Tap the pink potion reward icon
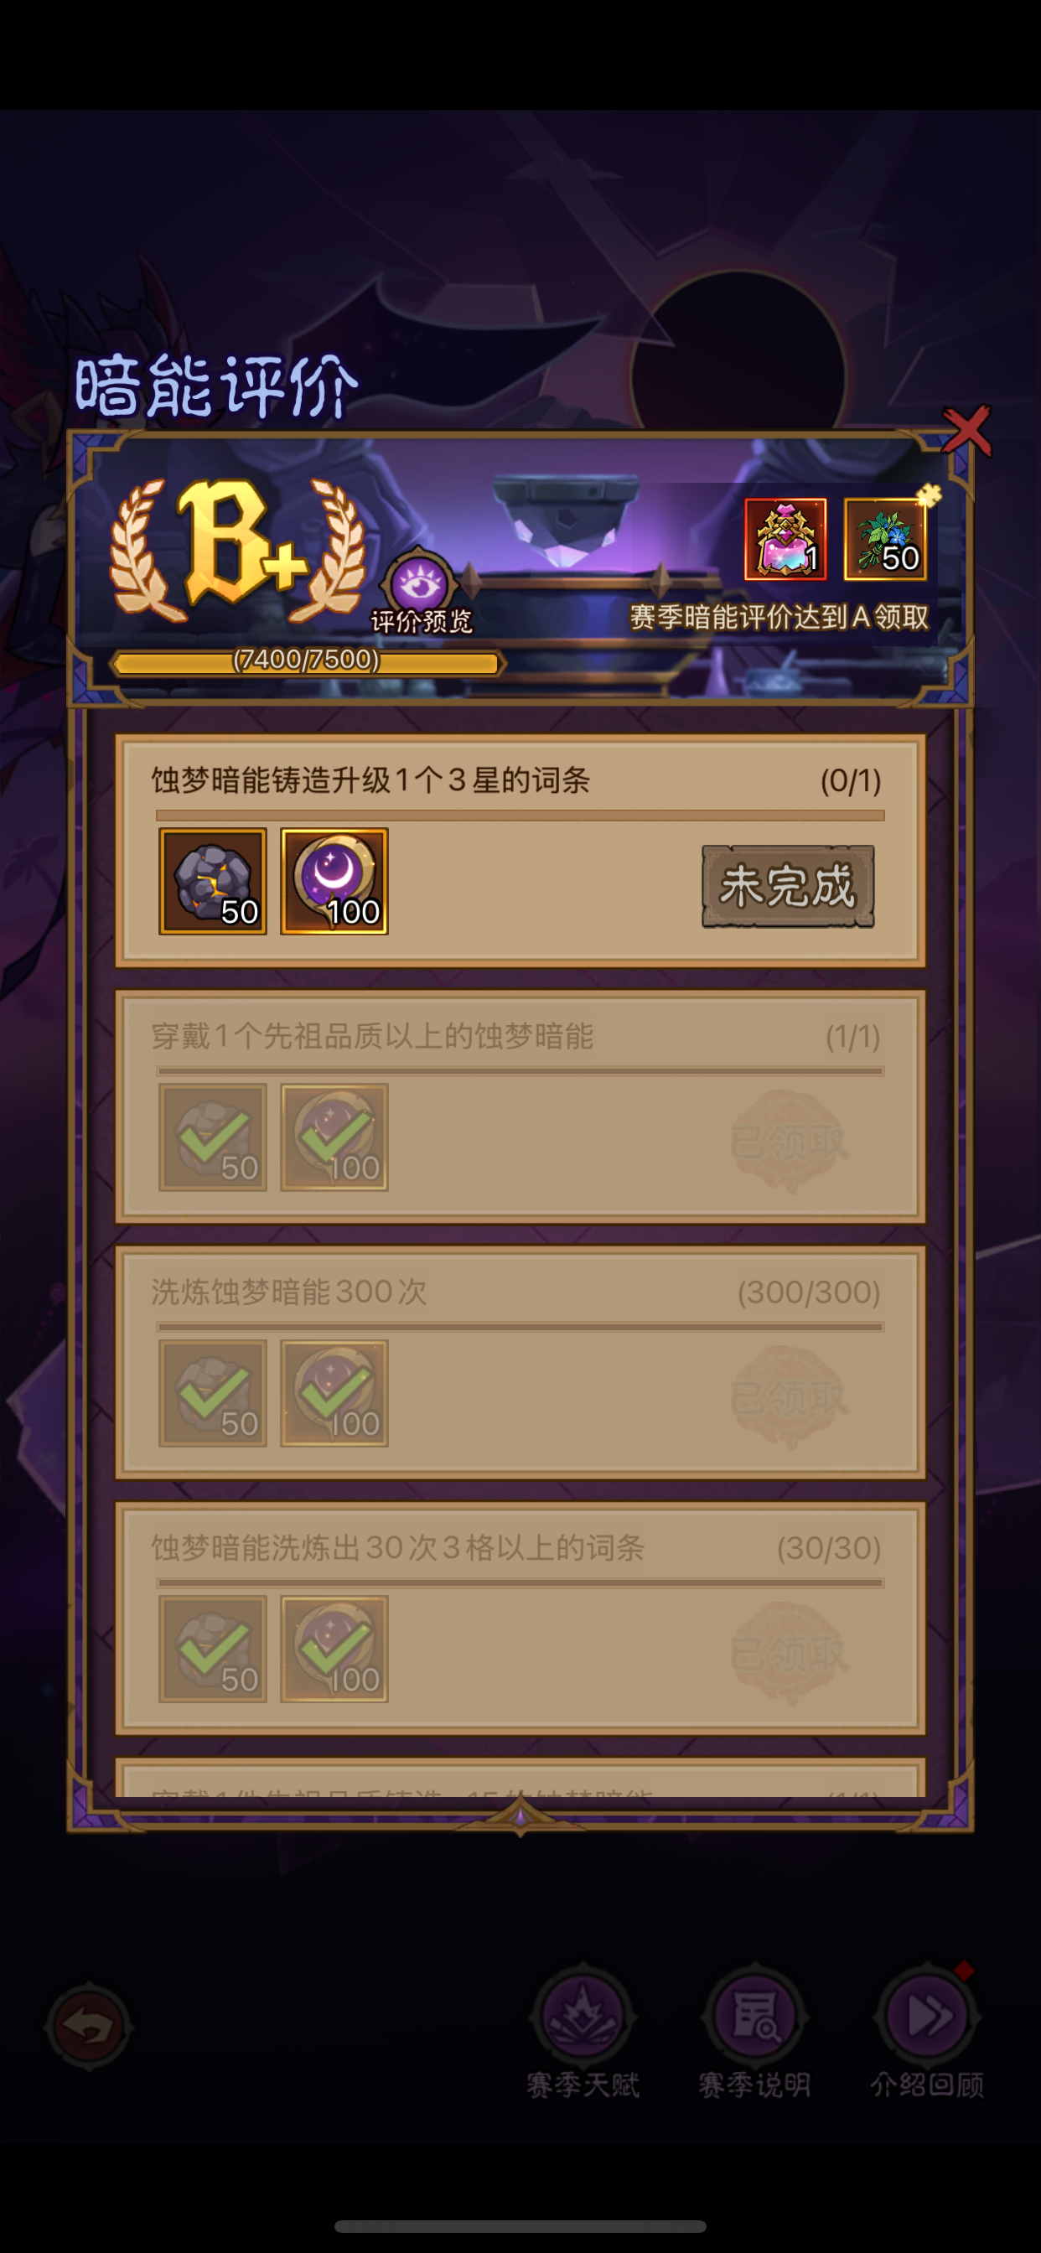 point(785,539)
